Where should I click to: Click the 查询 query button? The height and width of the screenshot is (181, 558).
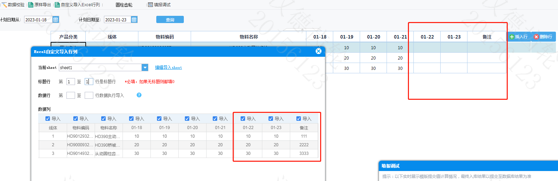pos(170,20)
